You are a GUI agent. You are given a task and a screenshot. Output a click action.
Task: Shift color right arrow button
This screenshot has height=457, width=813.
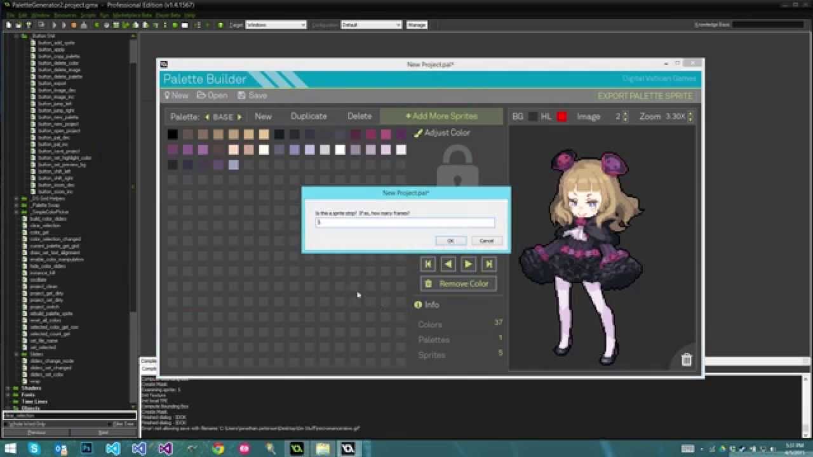[468, 264]
